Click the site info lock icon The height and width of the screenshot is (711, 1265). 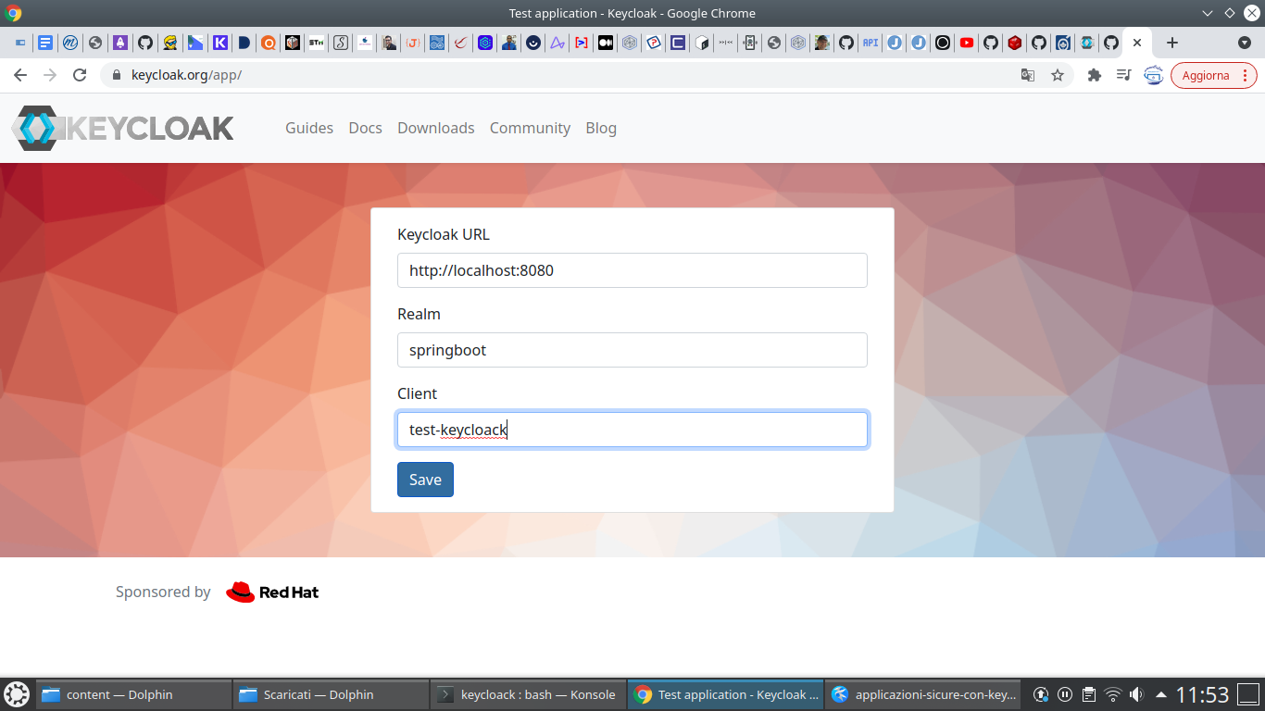116,75
